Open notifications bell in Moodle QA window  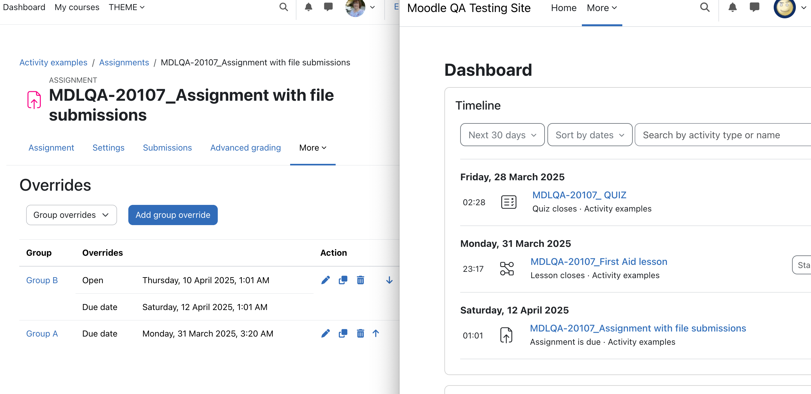(732, 7)
